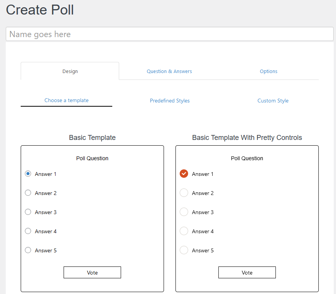Open the Custom Style sub-tab
The width and height of the screenshot is (336, 294).
(273, 101)
